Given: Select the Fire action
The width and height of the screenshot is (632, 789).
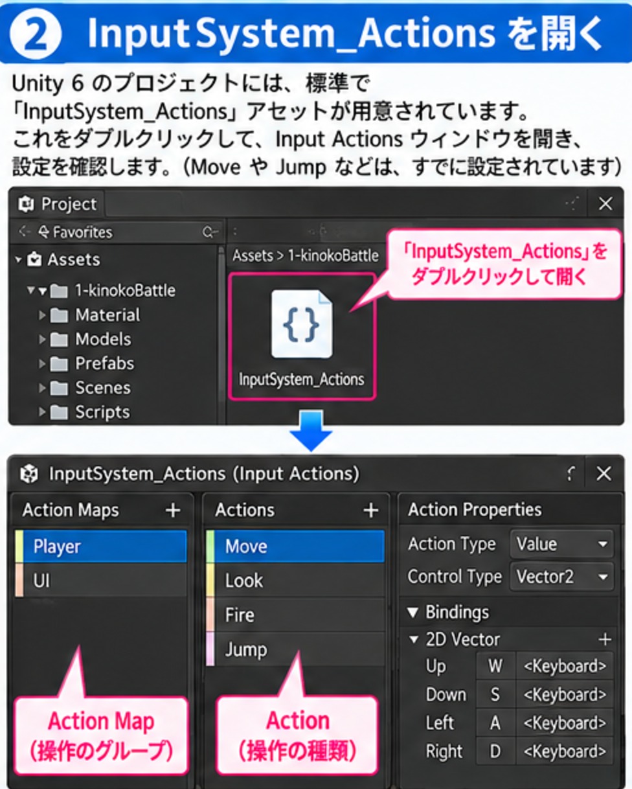Looking at the screenshot, I should point(295,615).
